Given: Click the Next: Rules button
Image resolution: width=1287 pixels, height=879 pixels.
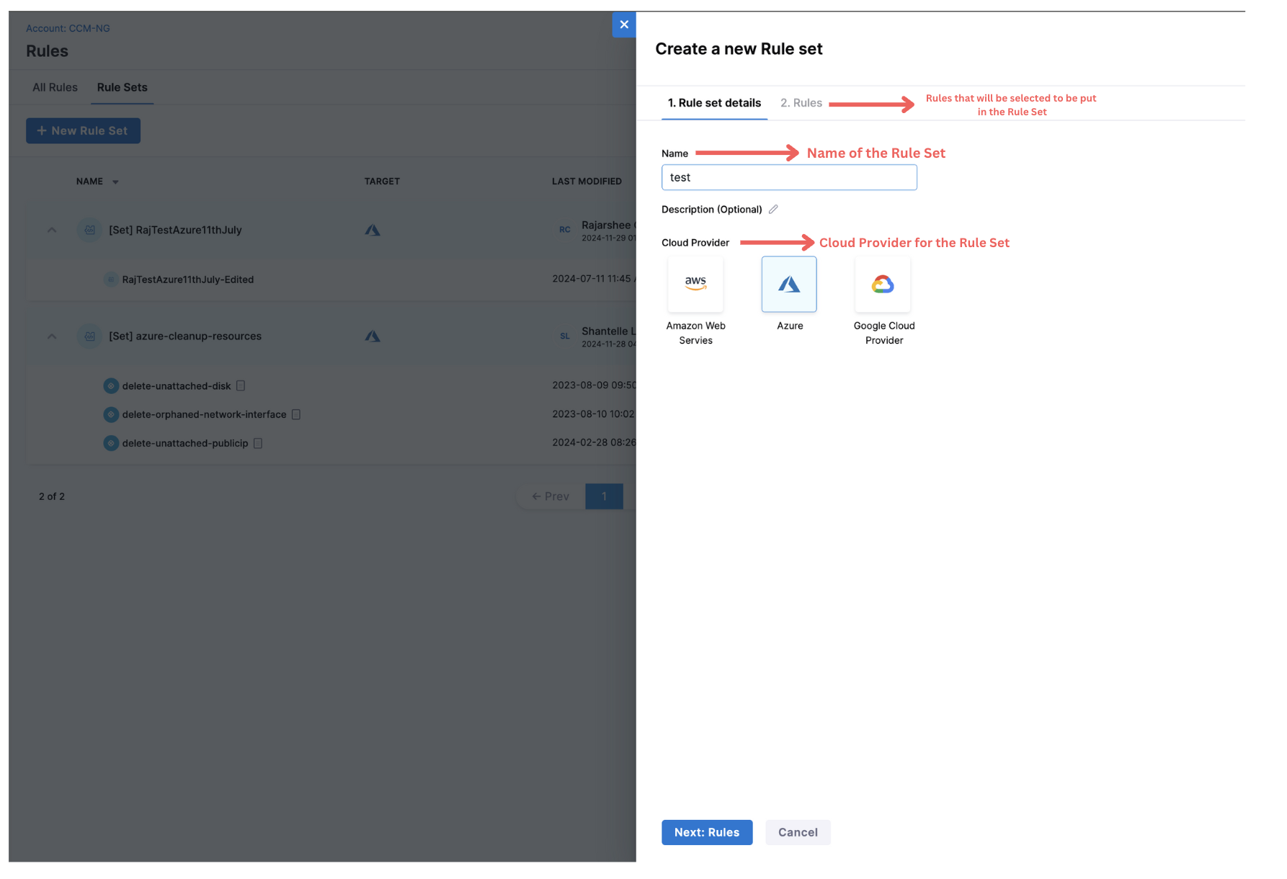Looking at the screenshot, I should (706, 832).
